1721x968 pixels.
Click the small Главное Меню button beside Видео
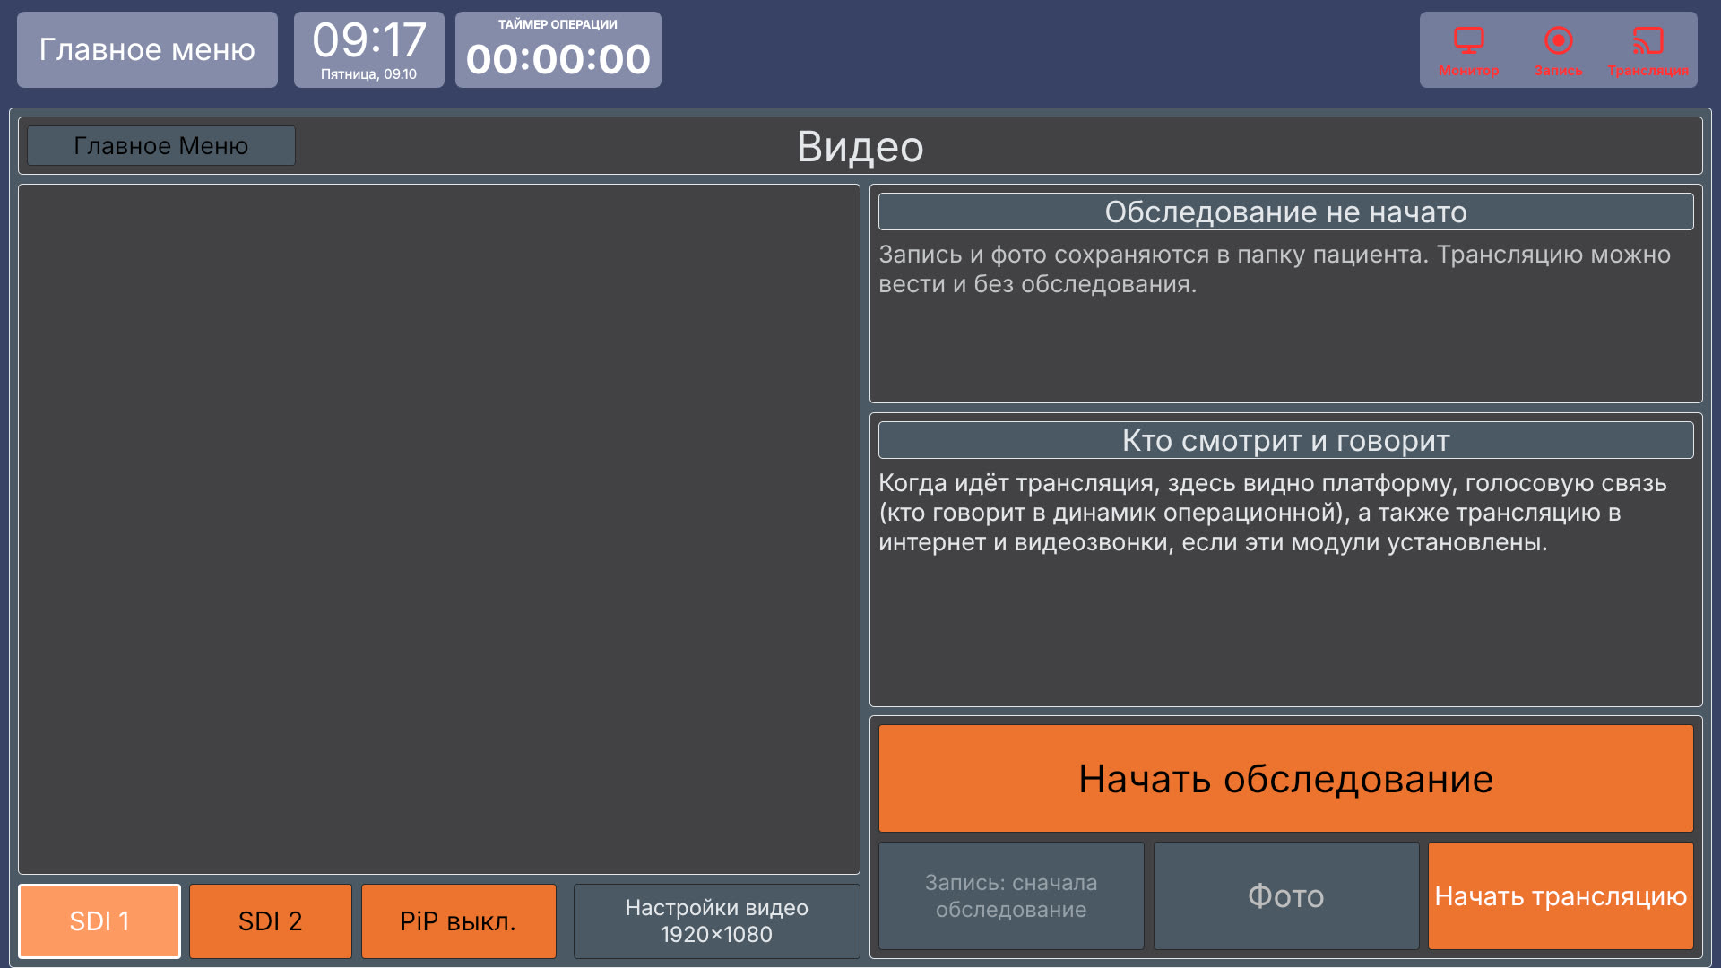pyautogui.click(x=161, y=145)
